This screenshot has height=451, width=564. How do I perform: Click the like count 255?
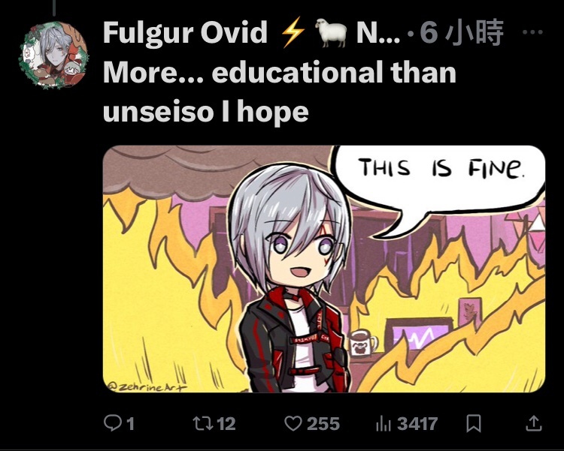(323, 424)
